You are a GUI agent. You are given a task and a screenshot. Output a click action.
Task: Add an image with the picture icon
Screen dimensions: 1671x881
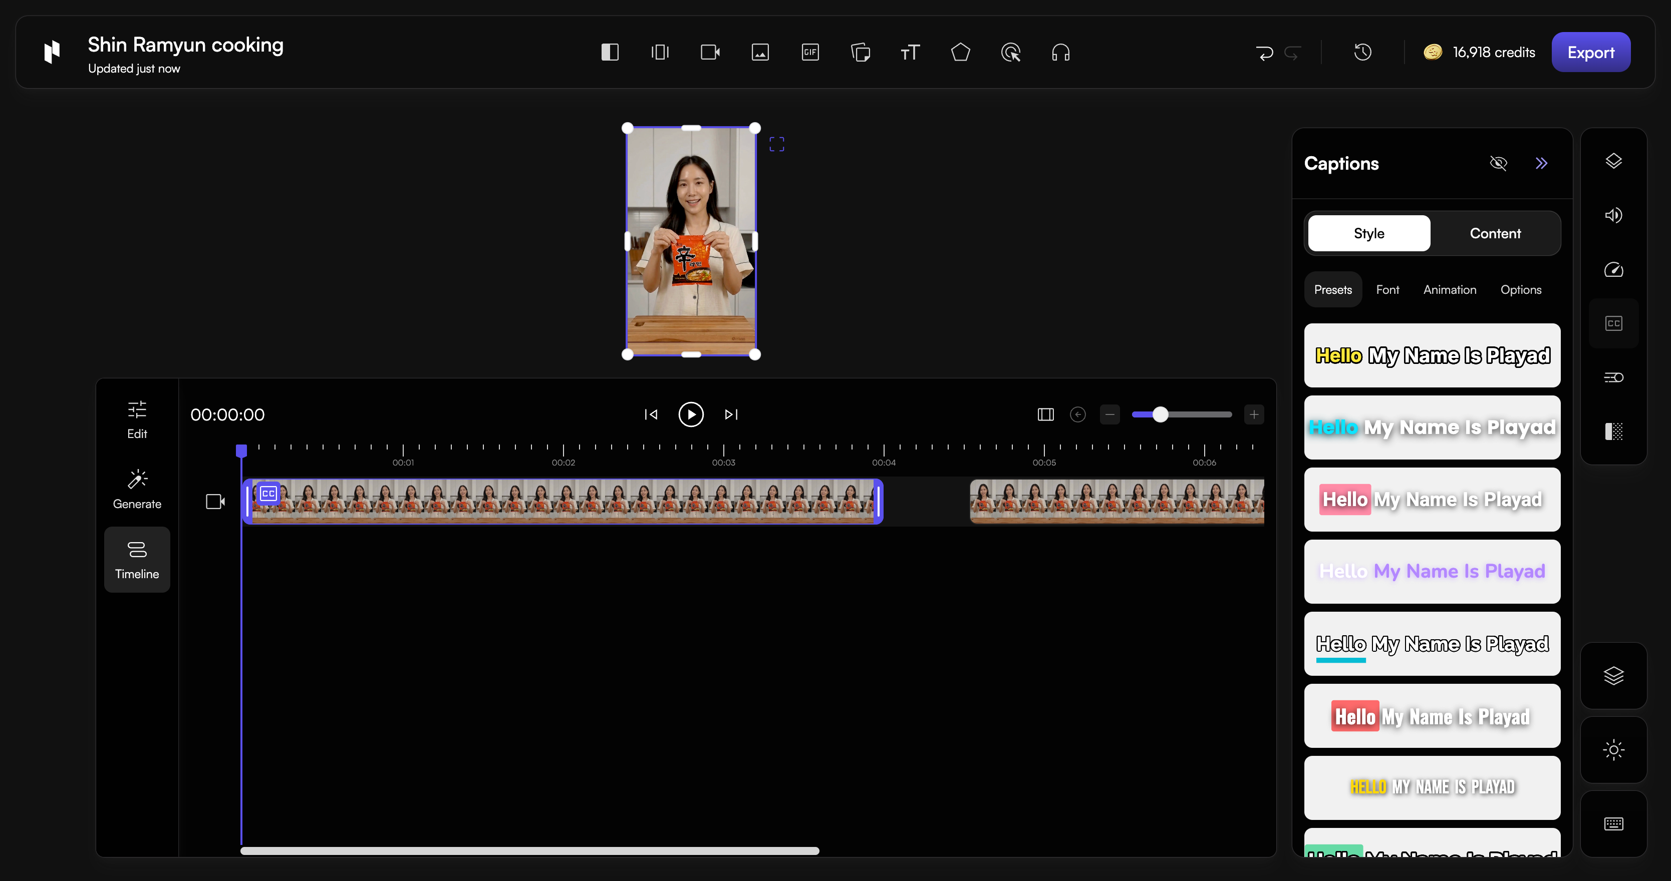click(760, 52)
